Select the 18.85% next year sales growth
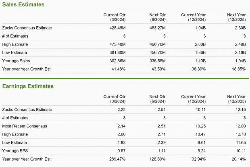 click(238, 69)
